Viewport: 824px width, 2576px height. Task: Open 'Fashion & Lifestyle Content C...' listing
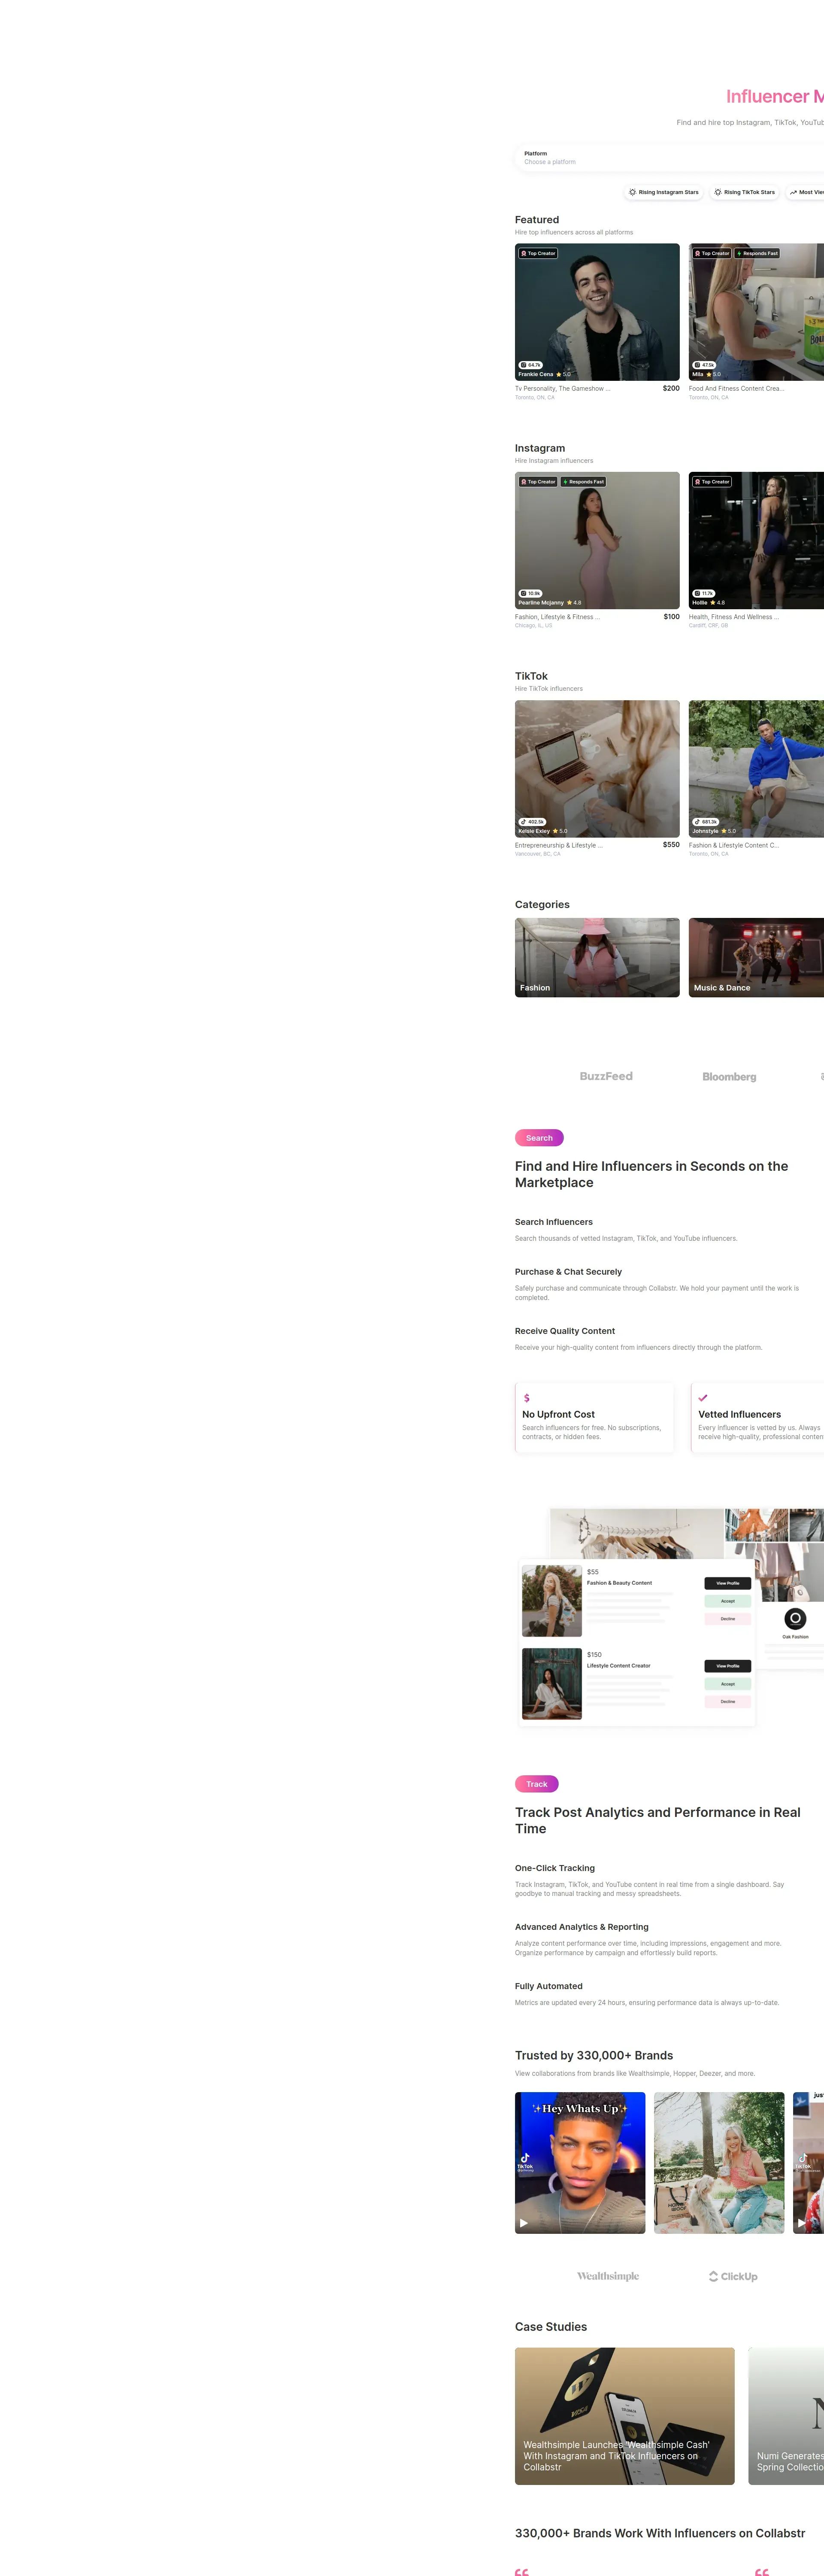click(x=734, y=845)
